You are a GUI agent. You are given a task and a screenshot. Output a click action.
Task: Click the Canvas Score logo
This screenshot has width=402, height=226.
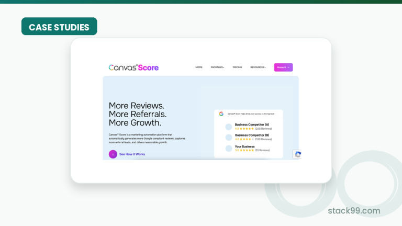pos(133,67)
